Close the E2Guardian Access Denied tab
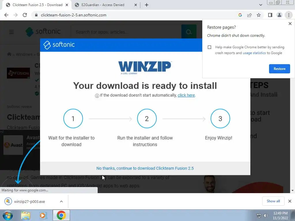This screenshot has height=221, width=295. pos(136,5)
